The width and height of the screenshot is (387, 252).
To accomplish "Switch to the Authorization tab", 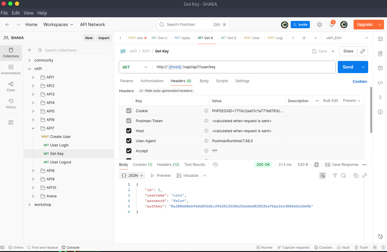I will pos(152,81).
